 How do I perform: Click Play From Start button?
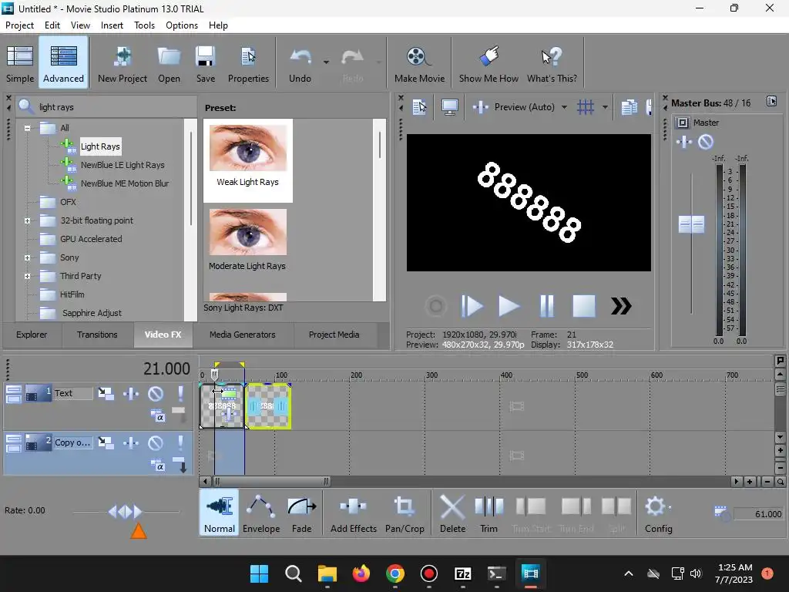pyautogui.click(x=472, y=306)
